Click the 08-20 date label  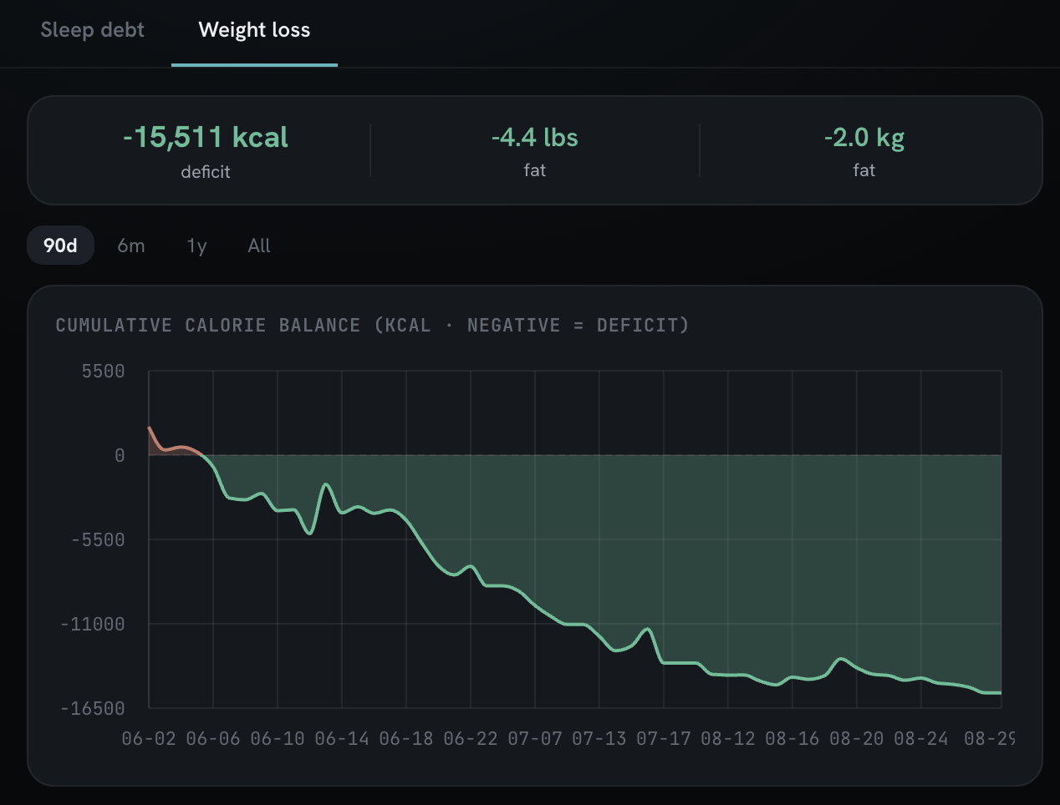(x=857, y=739)
